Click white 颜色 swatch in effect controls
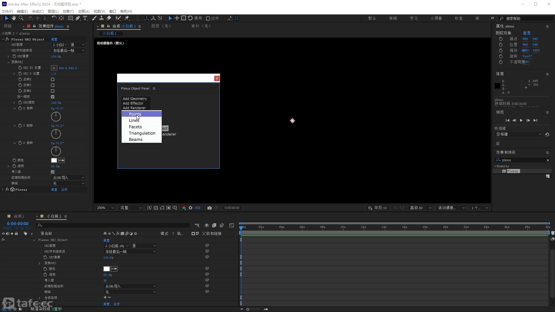 [x=54, y=160]
